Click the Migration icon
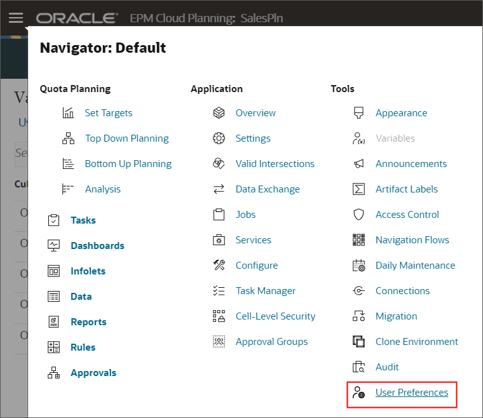 click(359, 316)
